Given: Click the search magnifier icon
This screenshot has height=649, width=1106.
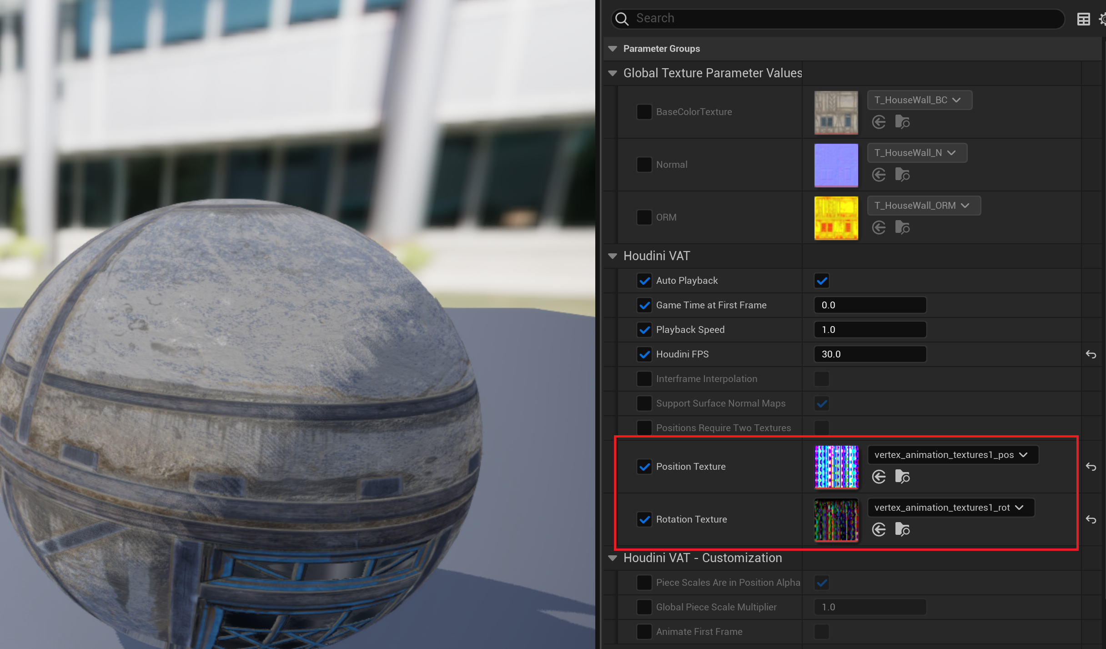Looking at the screenshot, I should [622, 19].
